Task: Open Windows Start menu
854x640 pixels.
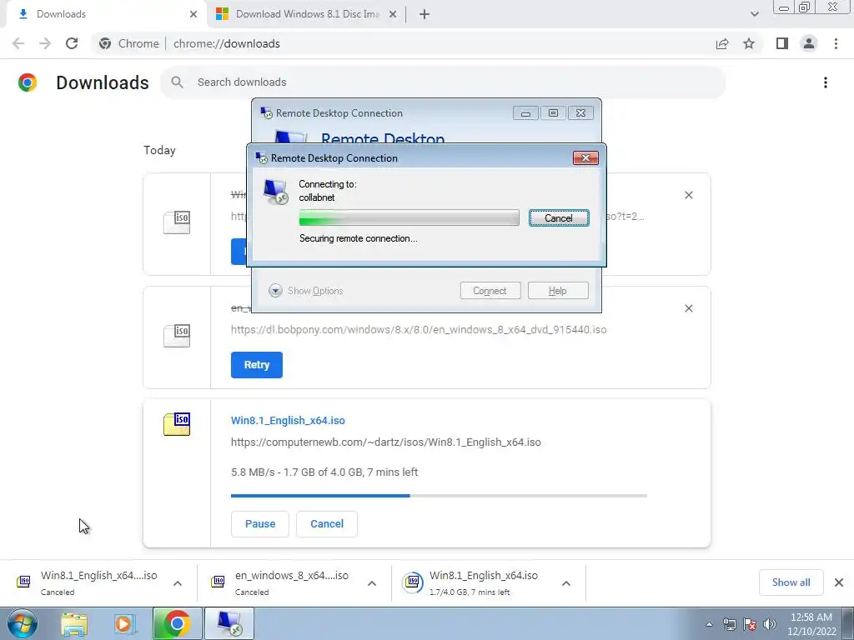Action: [x=22, y=623]
